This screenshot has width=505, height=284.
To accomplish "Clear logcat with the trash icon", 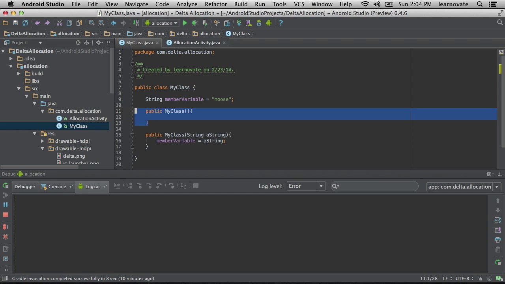I will [x=498, y=250].
